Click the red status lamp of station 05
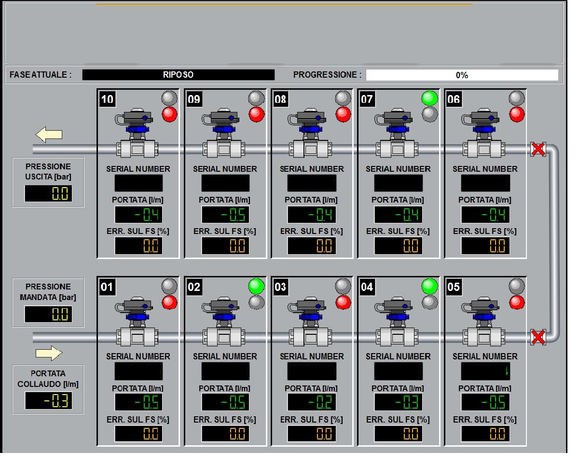Viewport: 579px width, 466px height. 517,302
